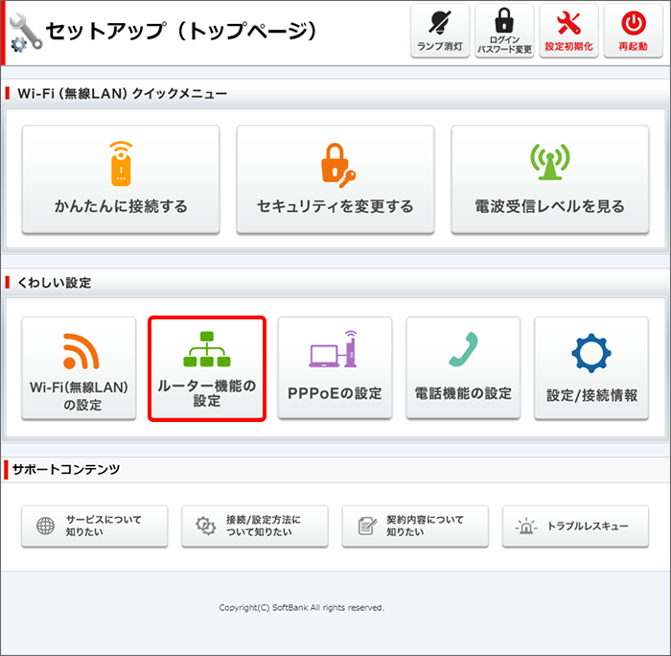Viewport: 671px width, 656px height.
Task: Select ルーター機能の設定 router settings tile
Action: coord(207,368)
